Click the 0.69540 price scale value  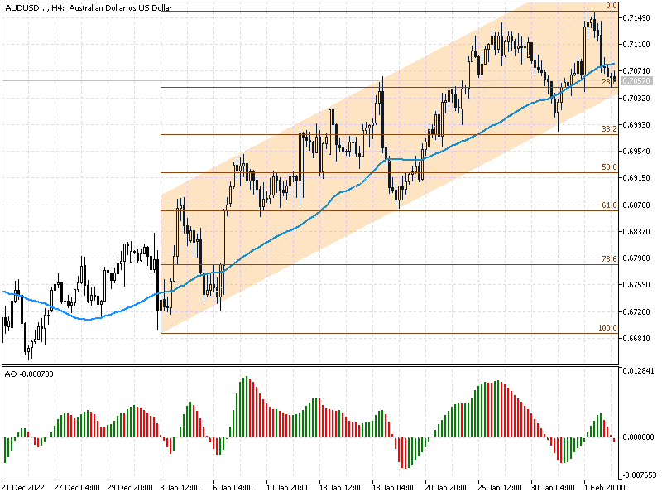[636, 152]
